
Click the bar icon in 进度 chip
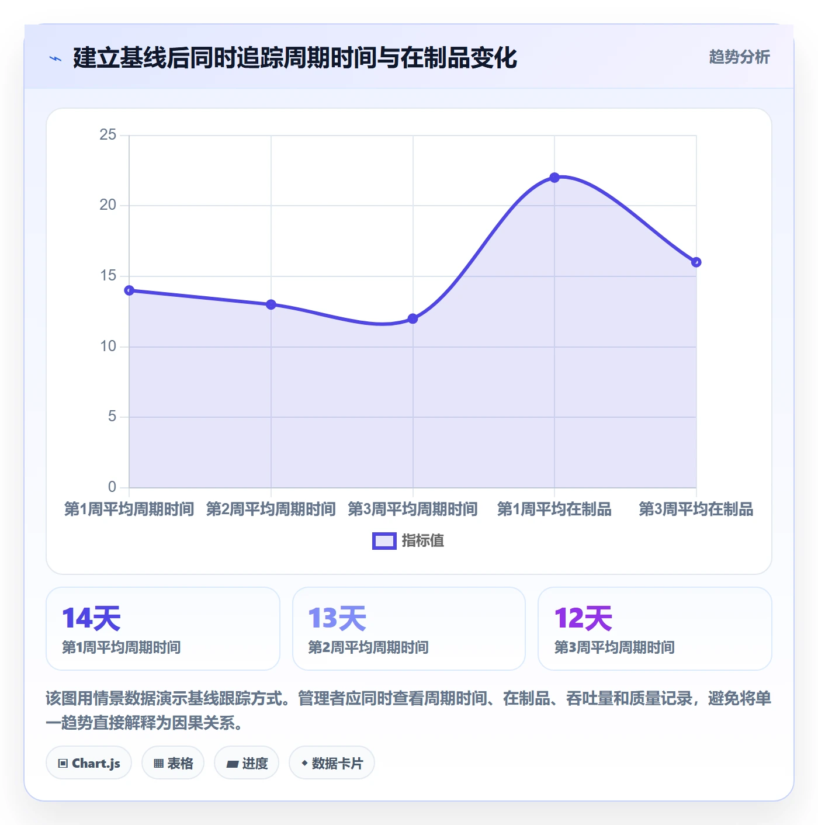coord(232,764)
